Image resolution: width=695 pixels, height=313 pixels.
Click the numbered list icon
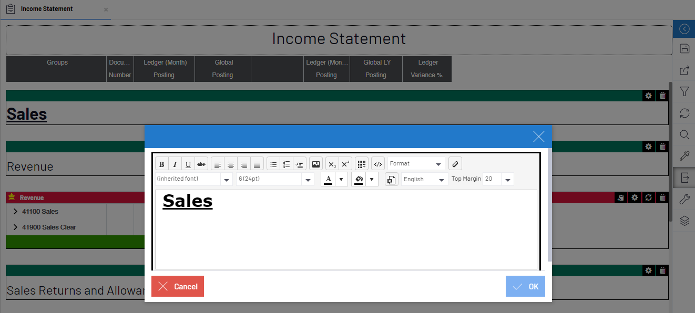(x=287, y=164)
